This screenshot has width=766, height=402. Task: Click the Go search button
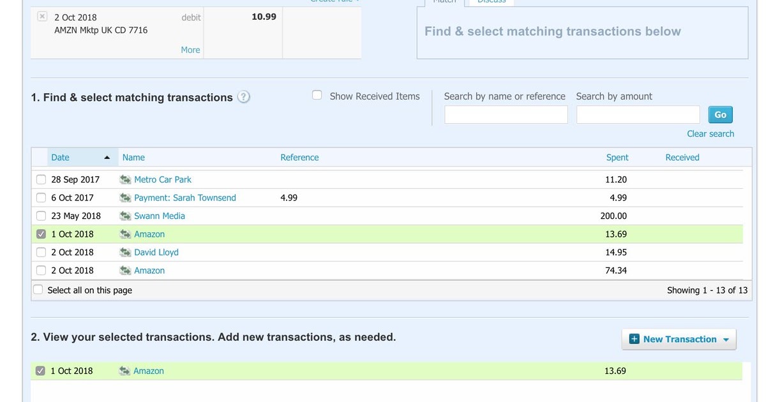[x=720, y=115]
